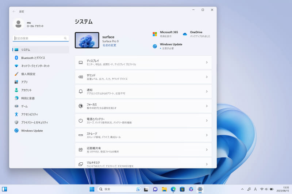Open Bluetooth とデバイス settings
The image size is (292, 194).
(41, 58)
